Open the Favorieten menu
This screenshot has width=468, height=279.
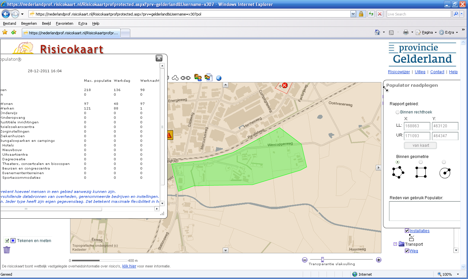[64, 23]
